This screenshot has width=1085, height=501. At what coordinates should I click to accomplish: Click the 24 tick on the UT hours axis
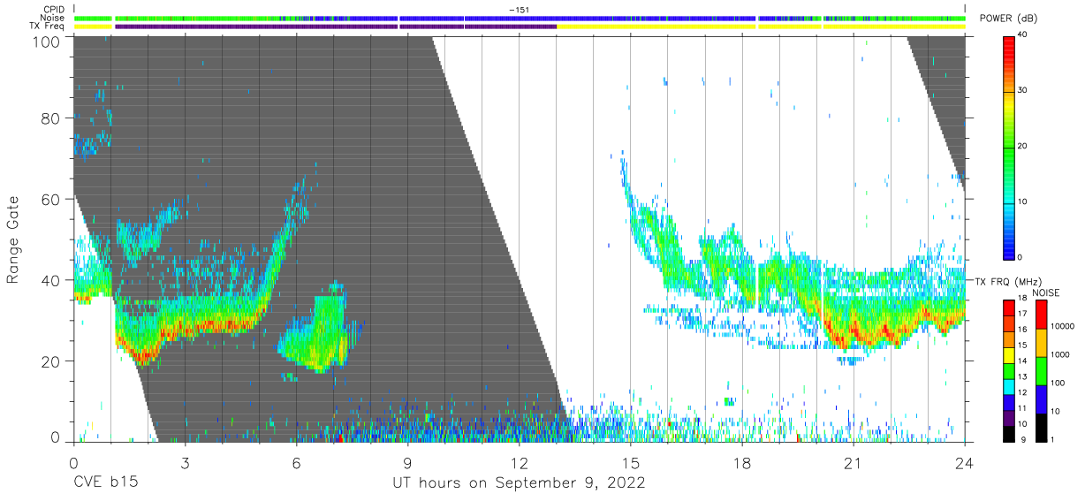(x=964, y=462)
